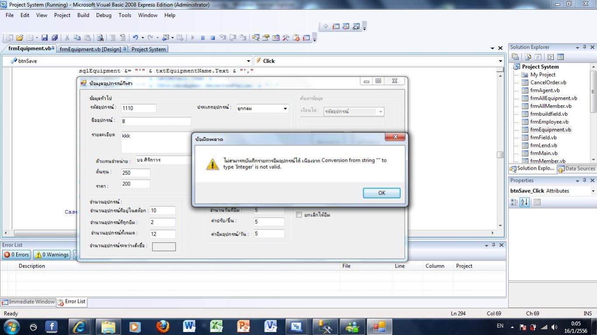Click the Stop Debugging square icon
Screen dimensions: 597x335
[213, 38]
